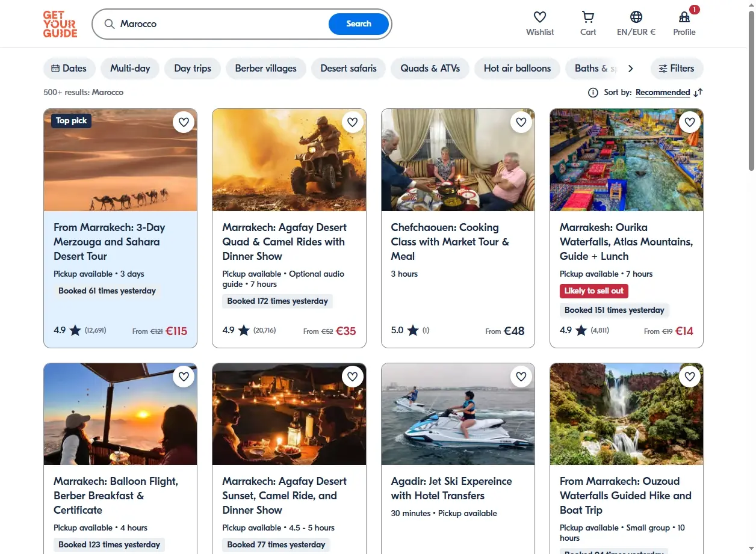This screenshot has height=554, width=756.
Task: Open Chefchaouen: Cooking Class with Market Tour
Action: (x=450, y=242)
